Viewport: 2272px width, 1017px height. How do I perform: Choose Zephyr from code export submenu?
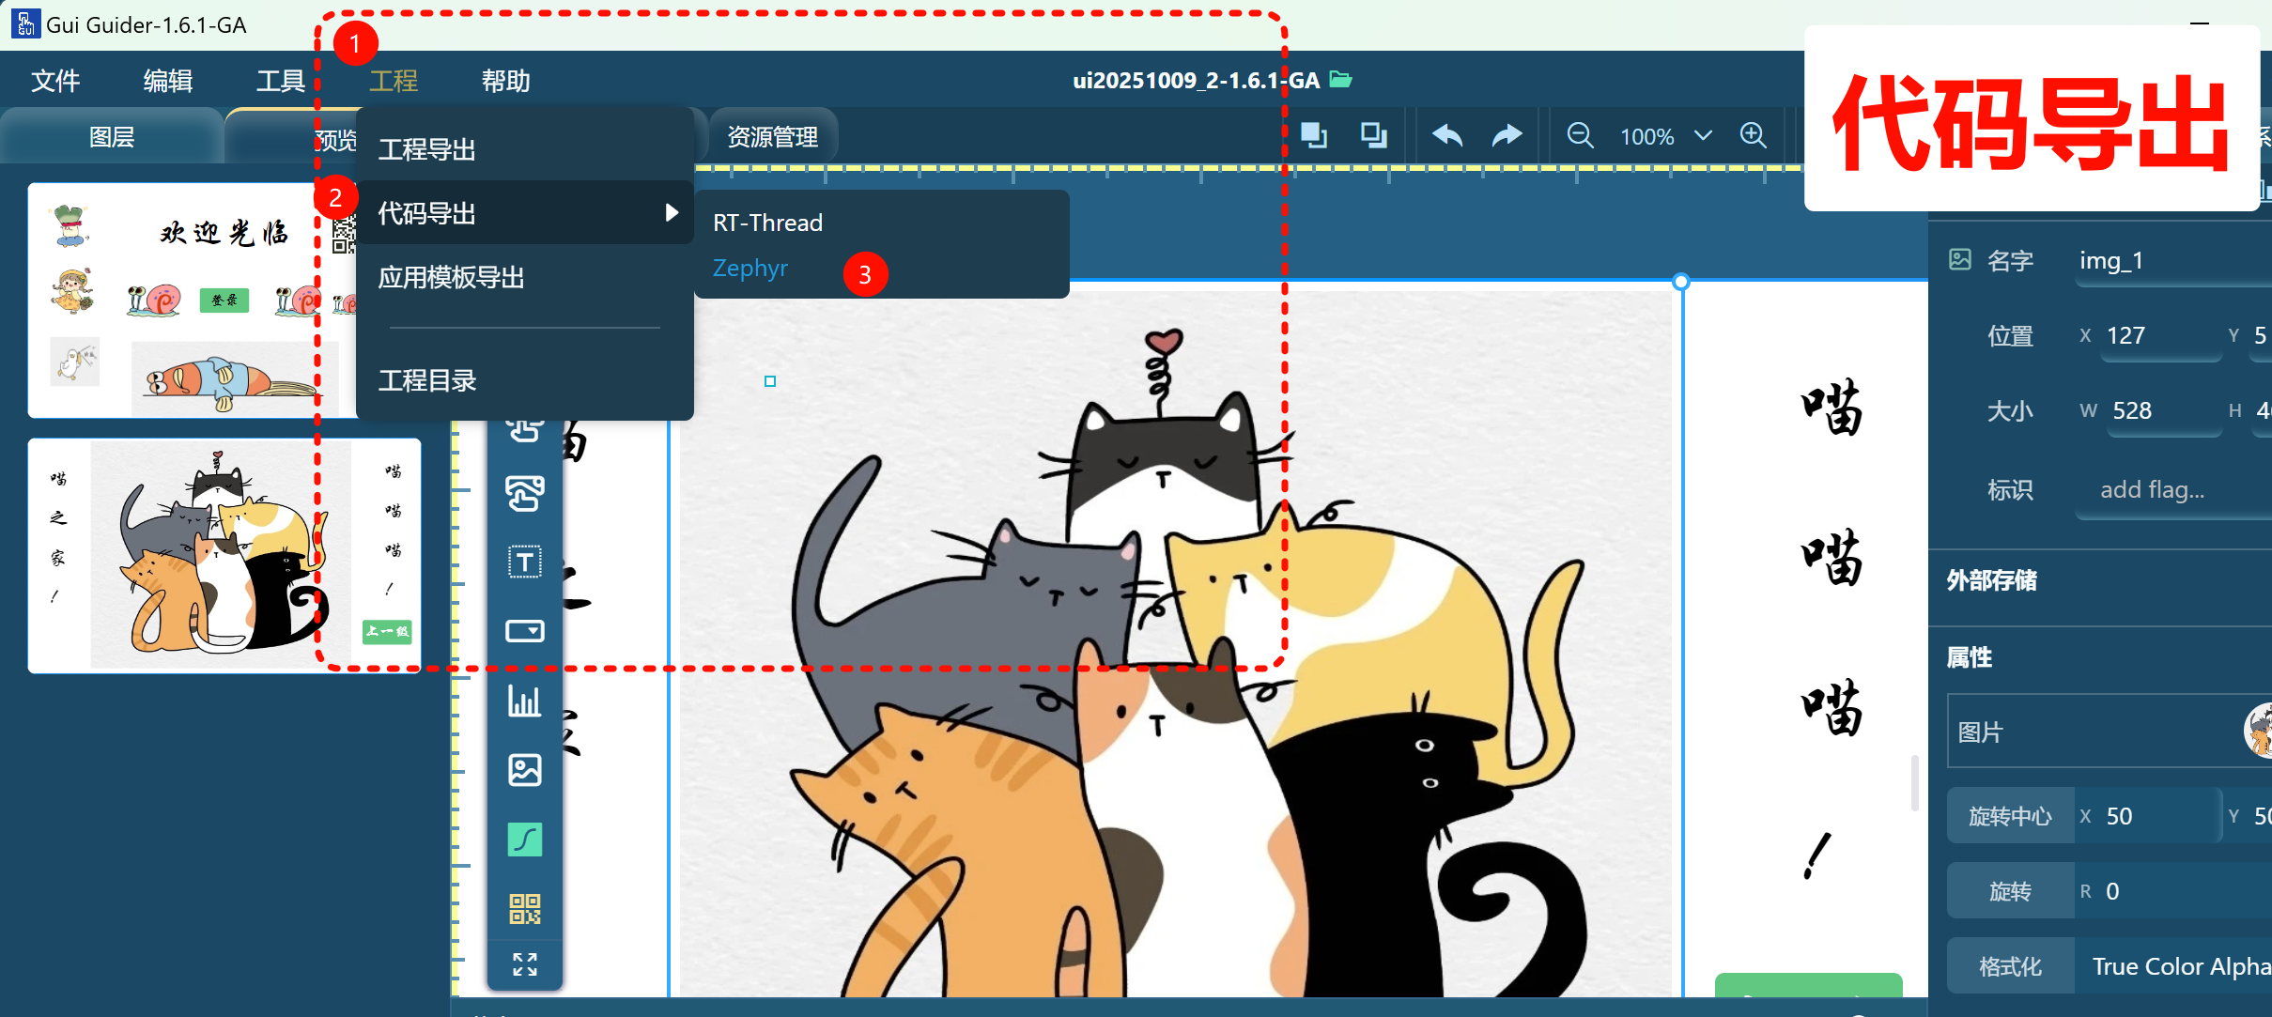pyautogui.click(x=750, y=269)
